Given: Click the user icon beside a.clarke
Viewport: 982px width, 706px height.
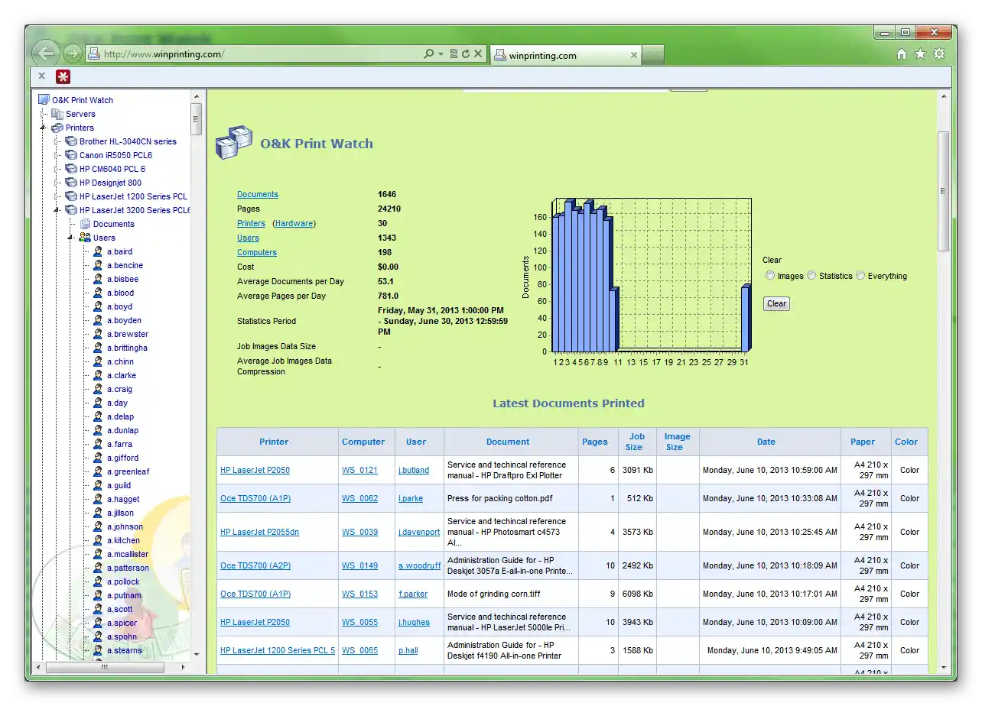Looking at the screenshot, I should pos(98,375).
